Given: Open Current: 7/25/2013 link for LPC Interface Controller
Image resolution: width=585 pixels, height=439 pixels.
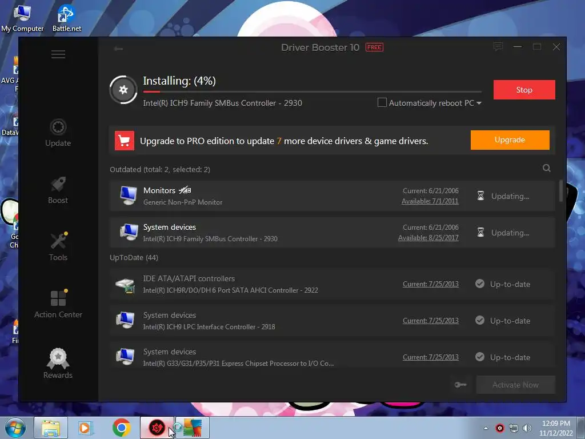Looking at the screenshot, I should point(431,321).
